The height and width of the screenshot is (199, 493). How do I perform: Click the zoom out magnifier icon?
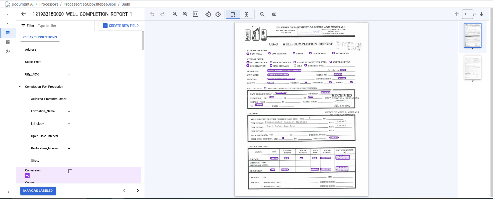pos(175,14)
